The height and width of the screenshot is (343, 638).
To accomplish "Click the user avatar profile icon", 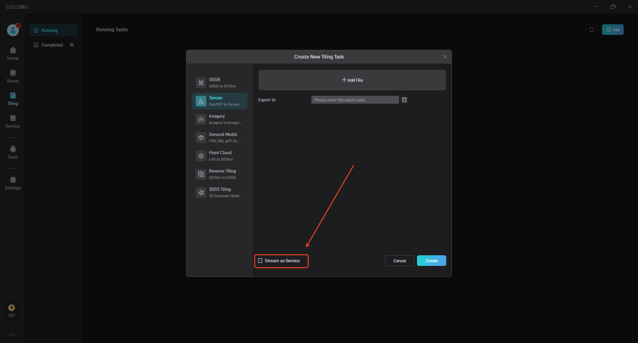I will (13, 30).
